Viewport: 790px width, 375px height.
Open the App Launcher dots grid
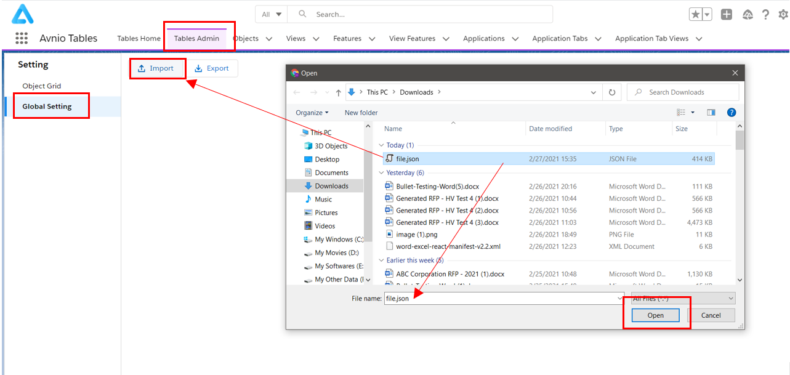tap(22, 38)
